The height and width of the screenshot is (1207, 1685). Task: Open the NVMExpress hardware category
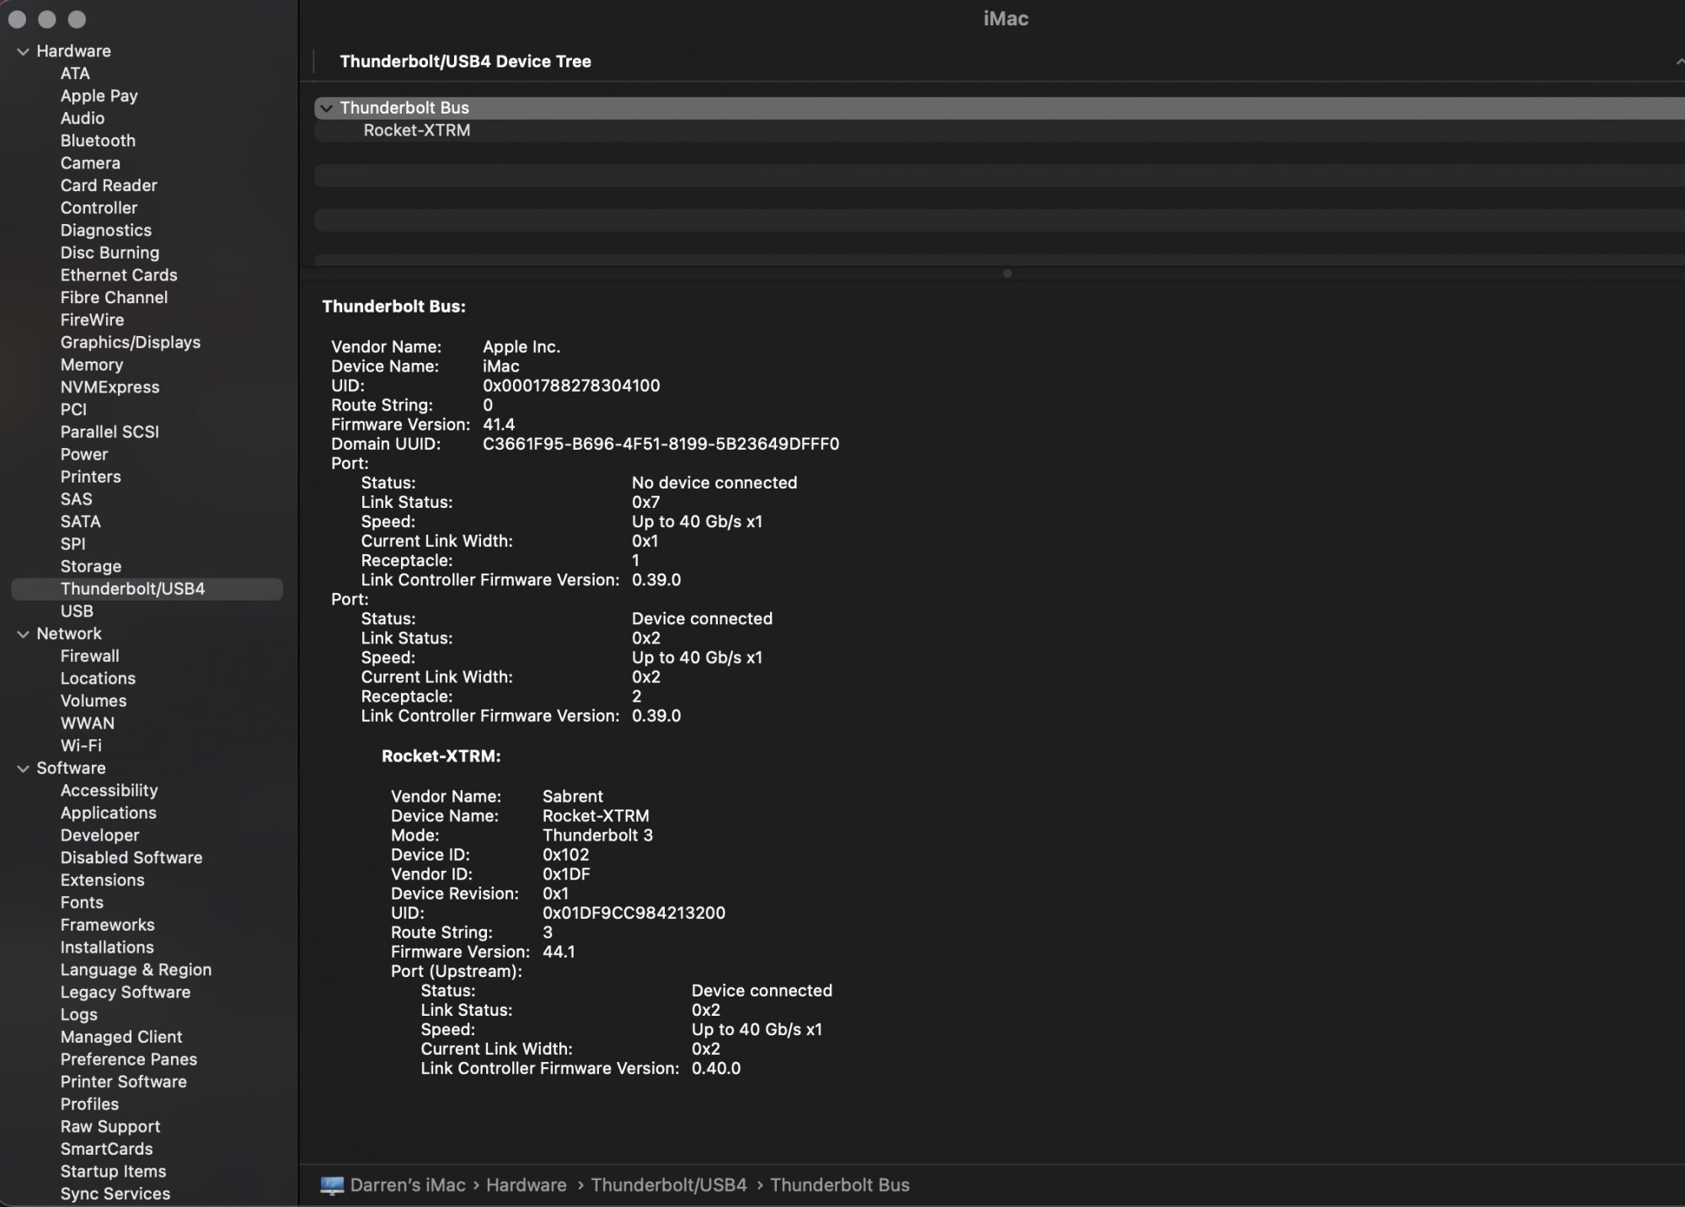[110, 387]
